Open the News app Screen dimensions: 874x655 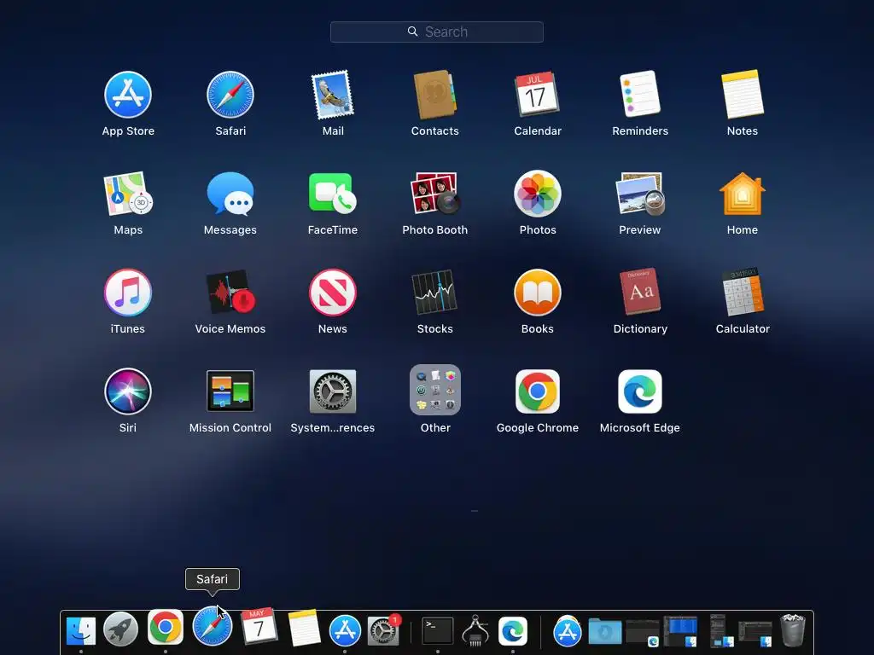333,293
